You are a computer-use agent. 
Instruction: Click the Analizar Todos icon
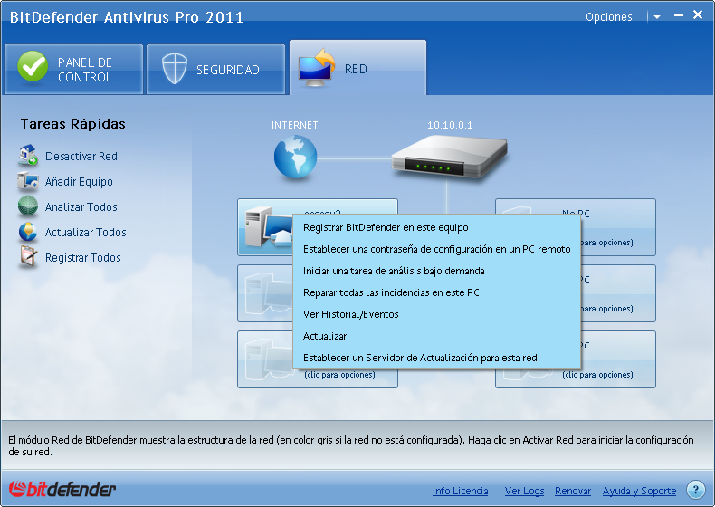28,206
